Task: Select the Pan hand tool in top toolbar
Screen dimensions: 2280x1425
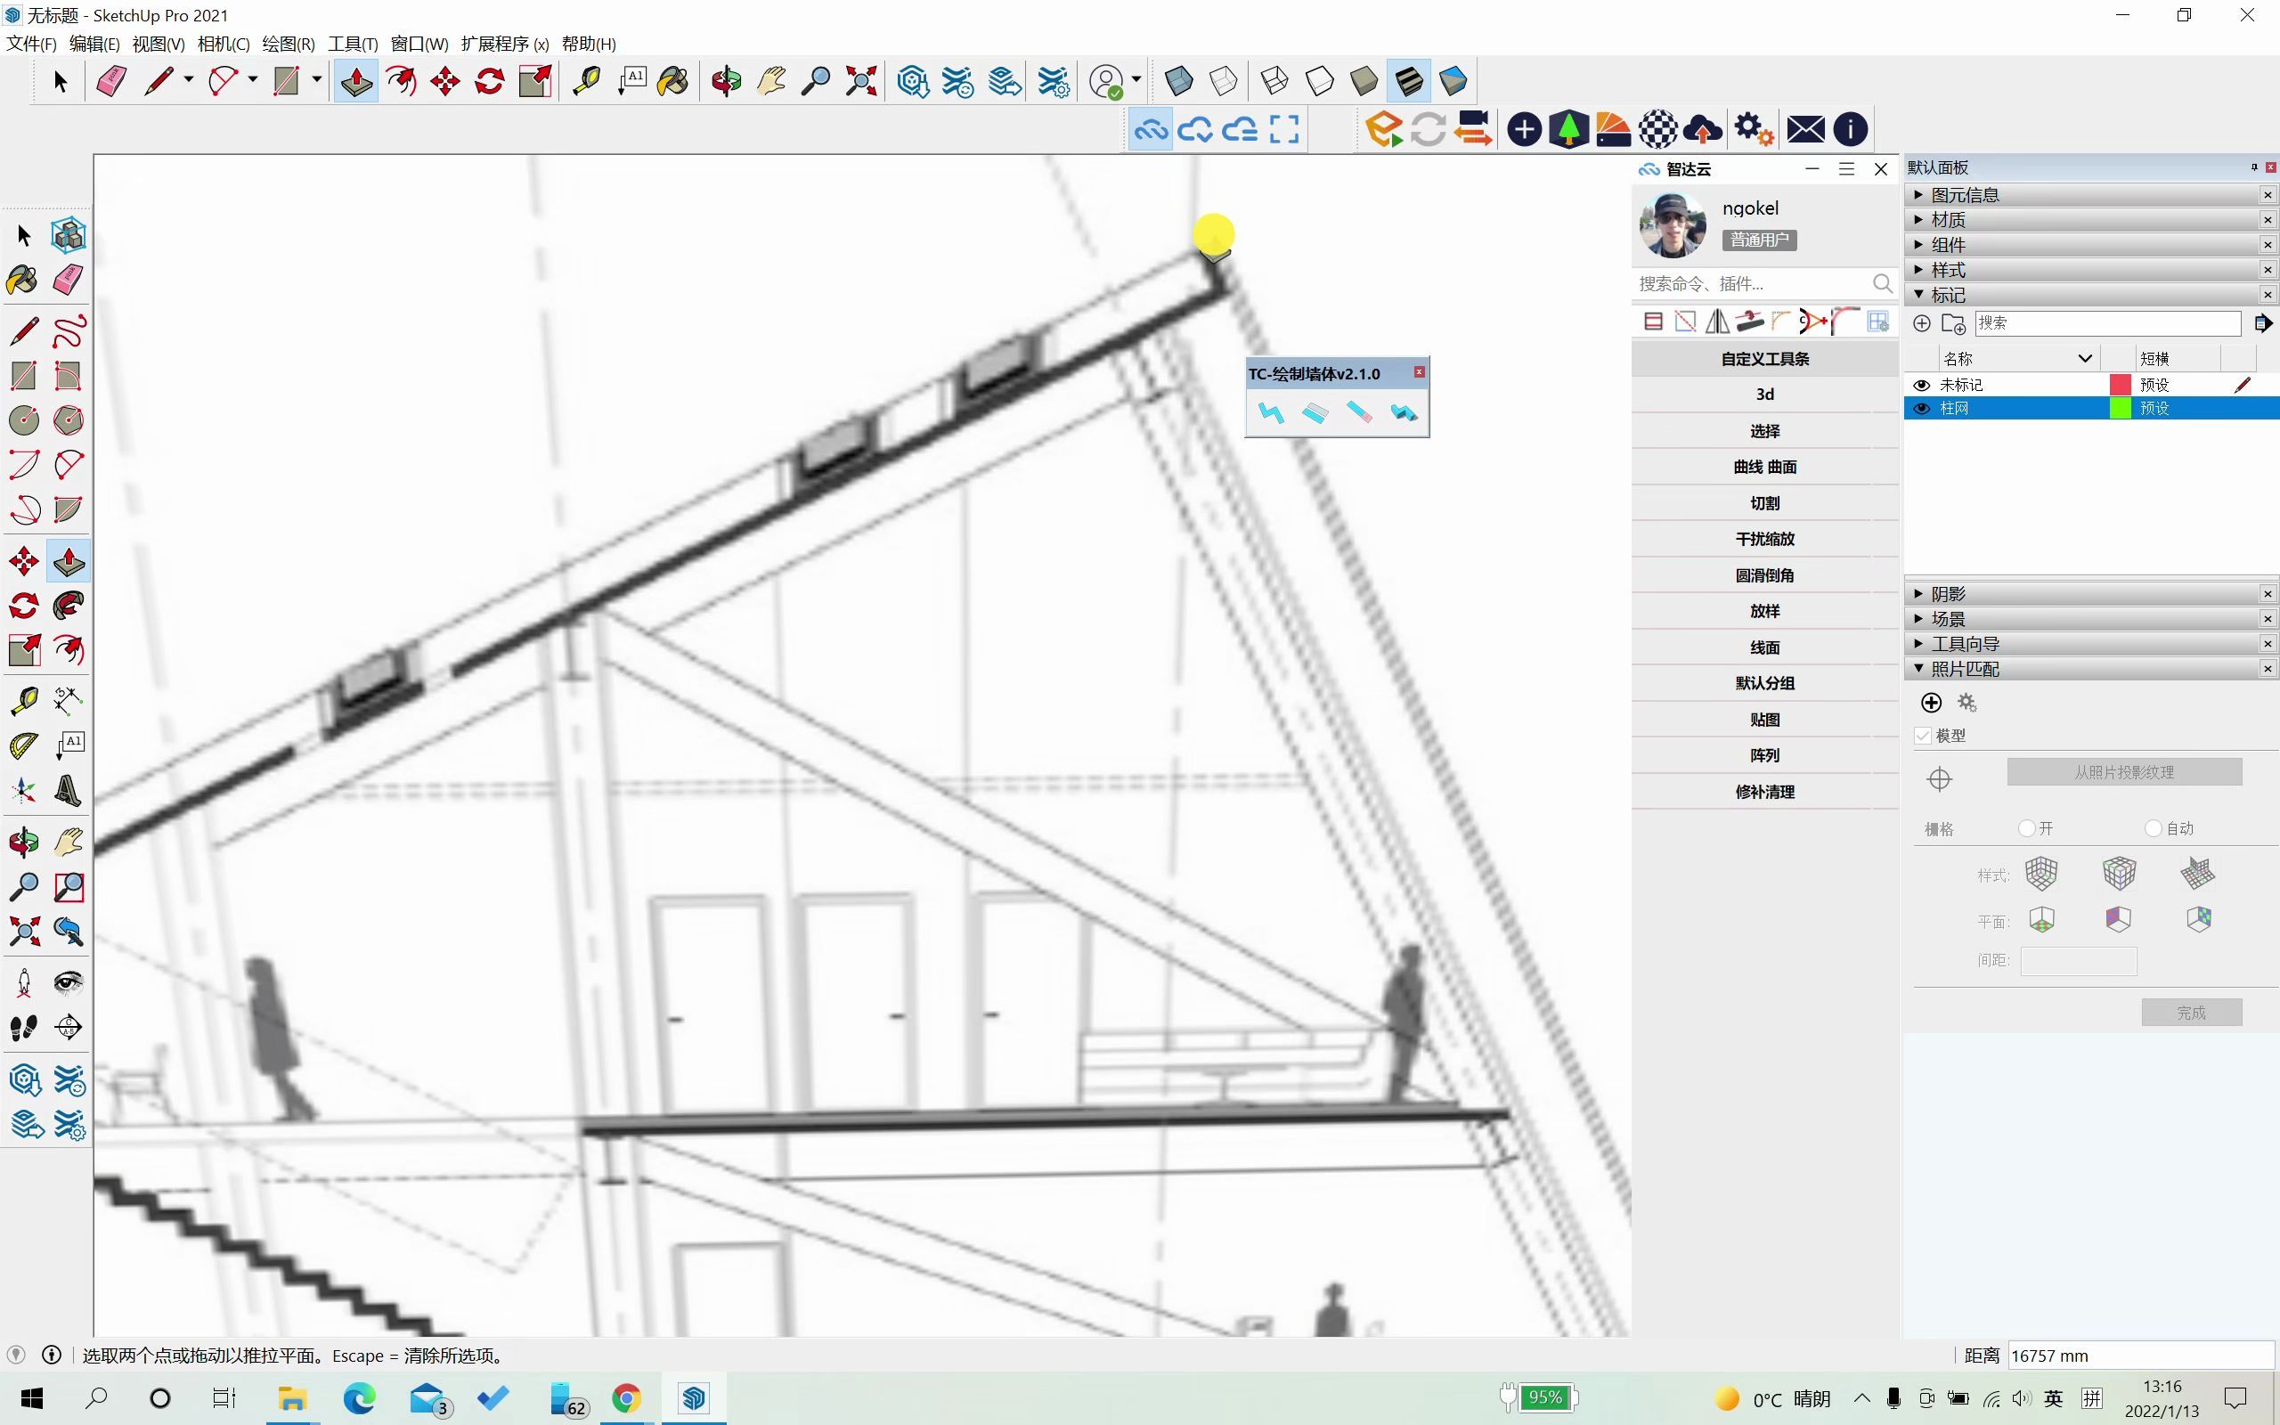Action: [x=771, y=81]
